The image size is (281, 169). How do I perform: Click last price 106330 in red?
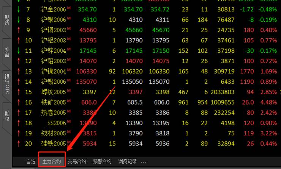tap(86, 71)
